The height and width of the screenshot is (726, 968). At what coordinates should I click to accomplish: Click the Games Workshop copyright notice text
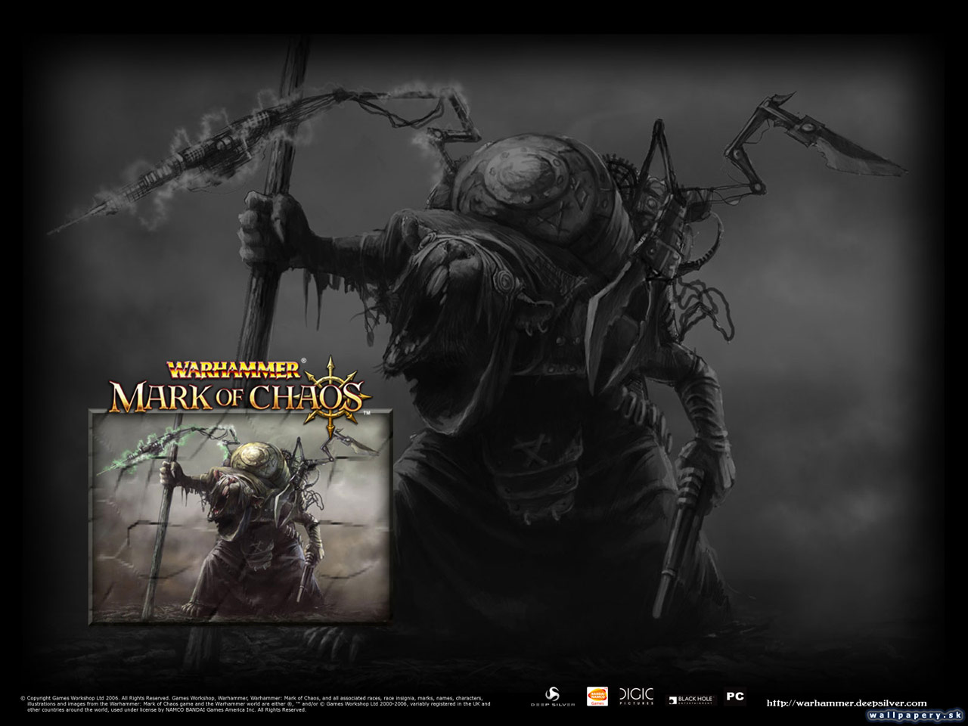click(255, 704)
